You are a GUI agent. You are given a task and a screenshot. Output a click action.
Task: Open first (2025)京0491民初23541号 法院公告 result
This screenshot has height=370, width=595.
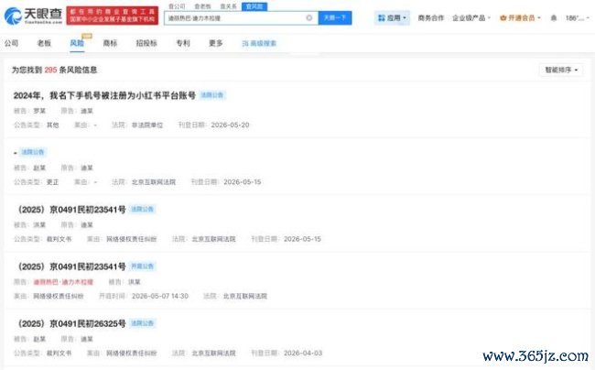coord(71,210)
